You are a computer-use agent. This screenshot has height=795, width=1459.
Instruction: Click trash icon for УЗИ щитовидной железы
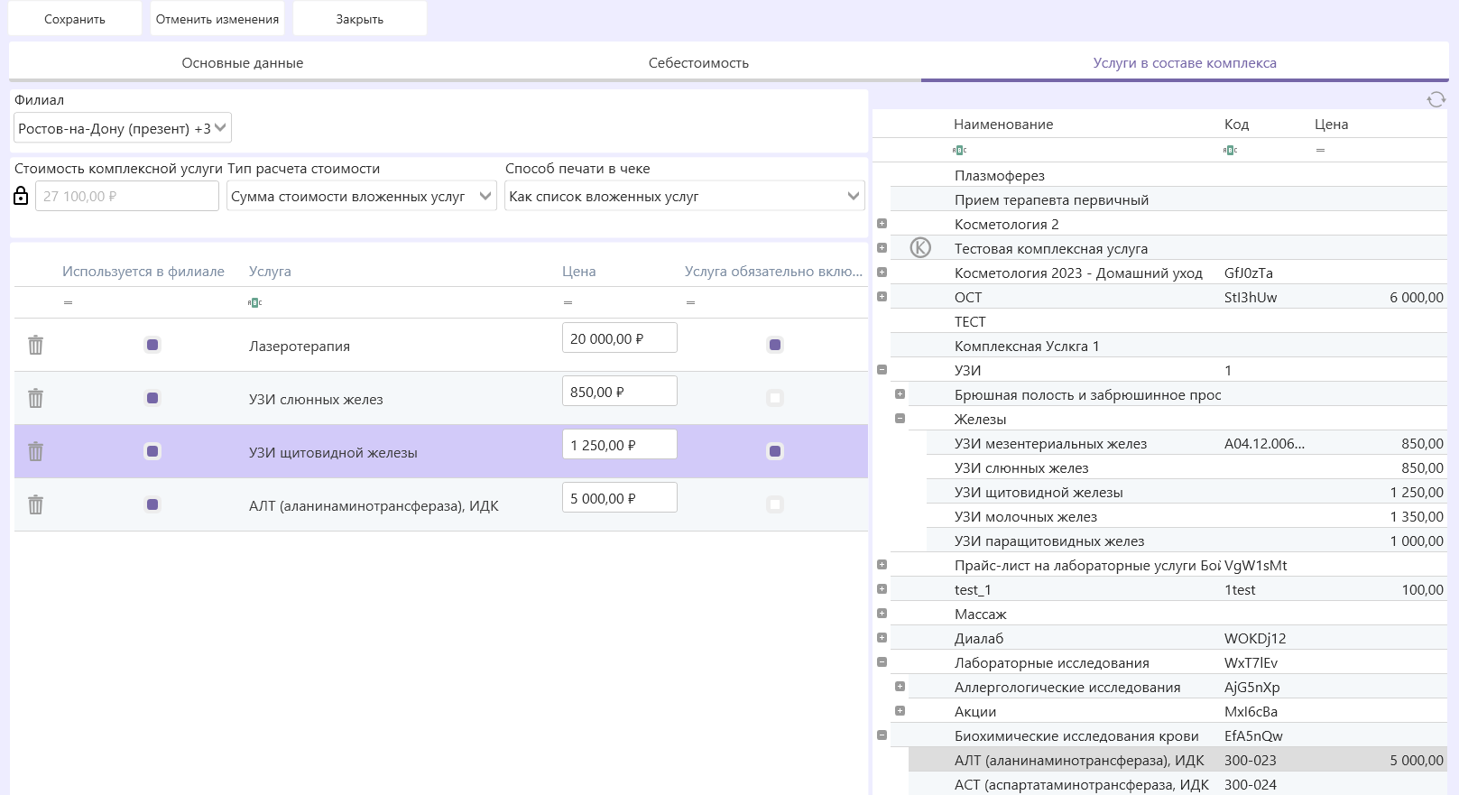(x=35, y=451)
